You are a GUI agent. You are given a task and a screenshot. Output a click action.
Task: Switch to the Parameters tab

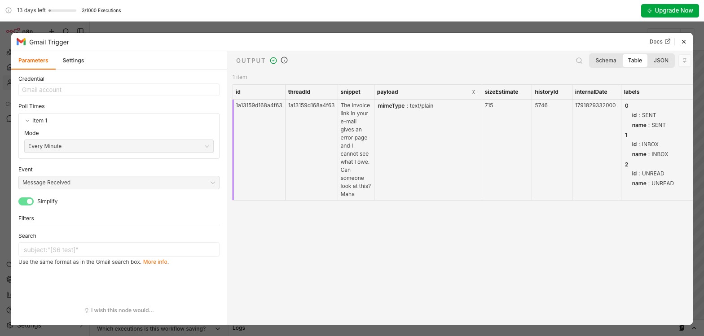coord(33,61)
